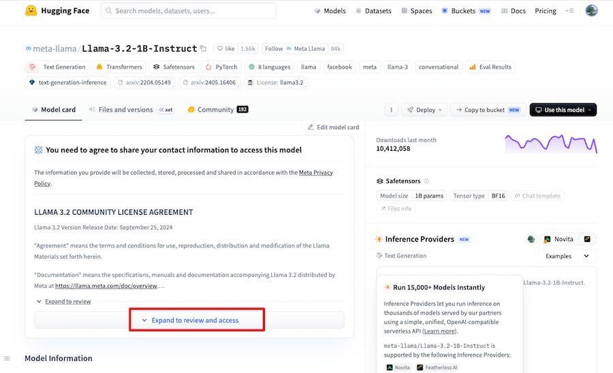
Task: Go to Models in top navigation
Action: (330, 11)
